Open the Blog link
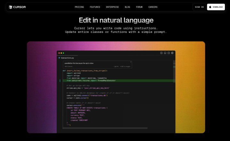Screen dimensions: 230x141 [127, 7]
